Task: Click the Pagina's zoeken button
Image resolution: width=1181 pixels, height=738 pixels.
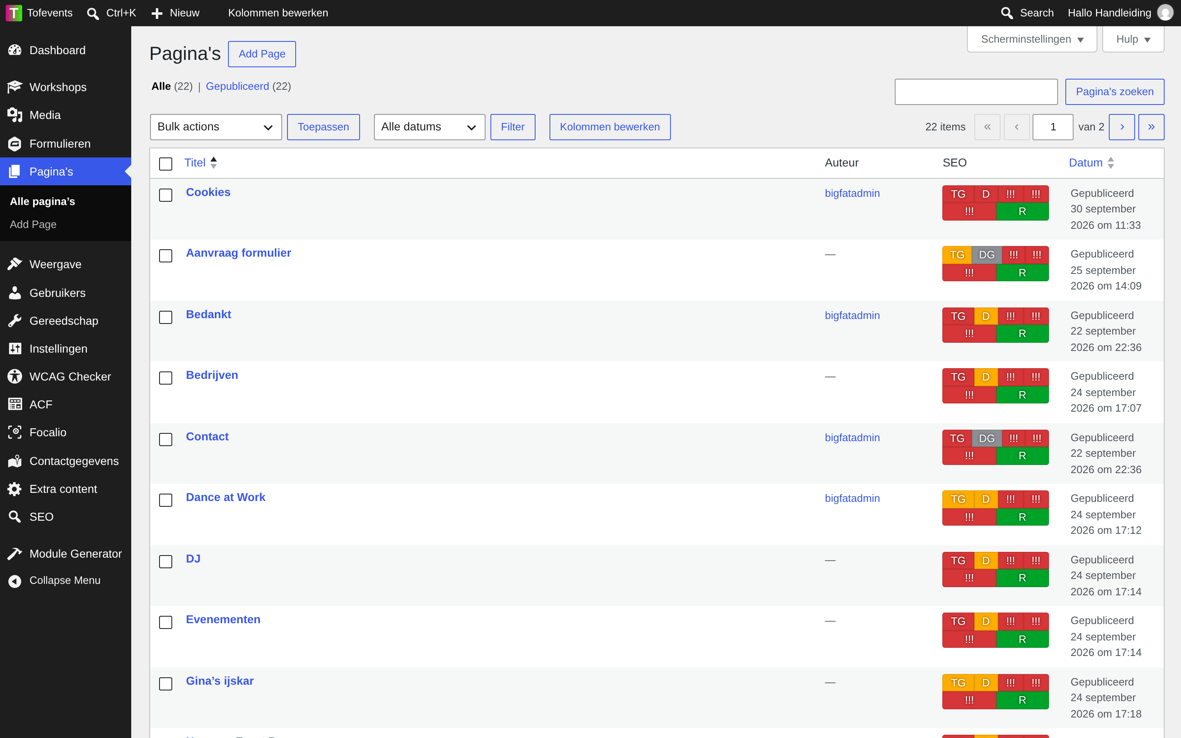Action: pyautogui.click(x=1114, y=92)
